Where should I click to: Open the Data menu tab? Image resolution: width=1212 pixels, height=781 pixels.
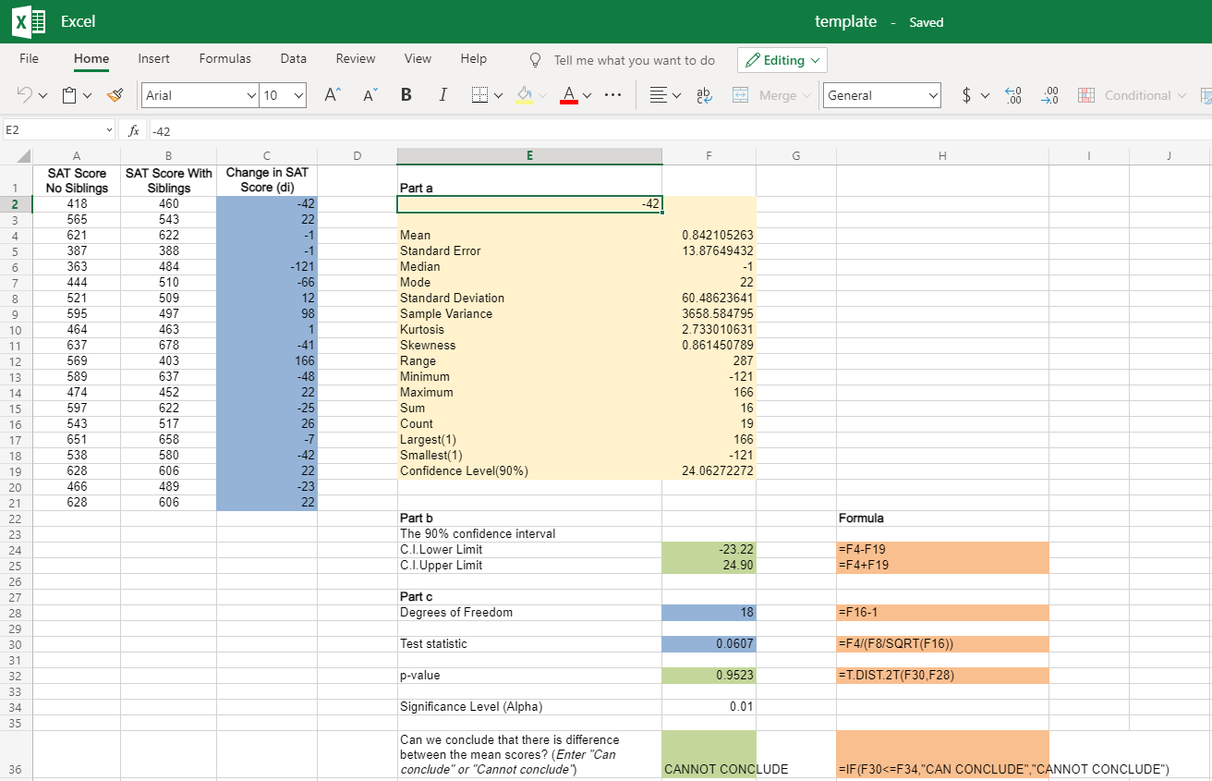point(293,58)
